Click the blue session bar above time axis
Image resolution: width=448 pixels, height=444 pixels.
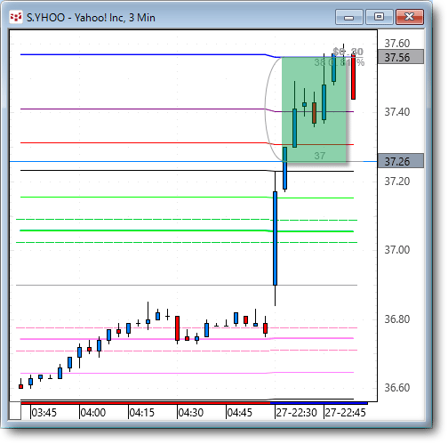319,403
